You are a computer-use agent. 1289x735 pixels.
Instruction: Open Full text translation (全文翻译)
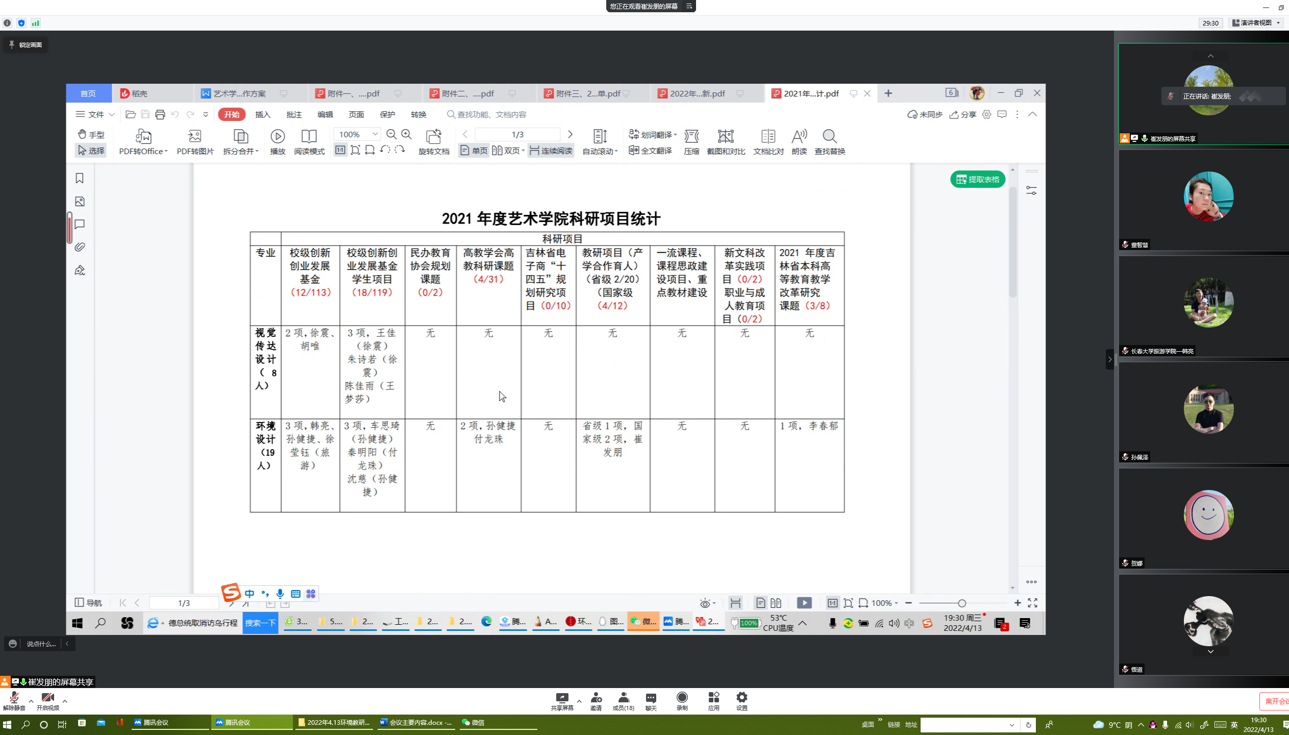coord(651,151)
